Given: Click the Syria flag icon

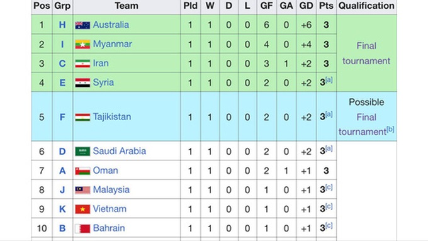Looking at the screenshot, I should (82, 82).
